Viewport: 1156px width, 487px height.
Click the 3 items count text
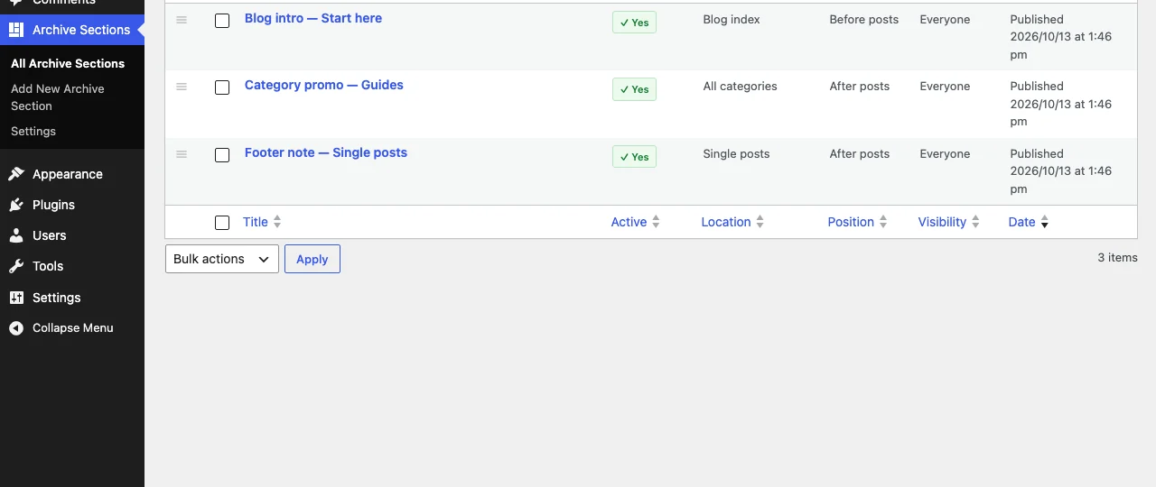[1118, 258]
